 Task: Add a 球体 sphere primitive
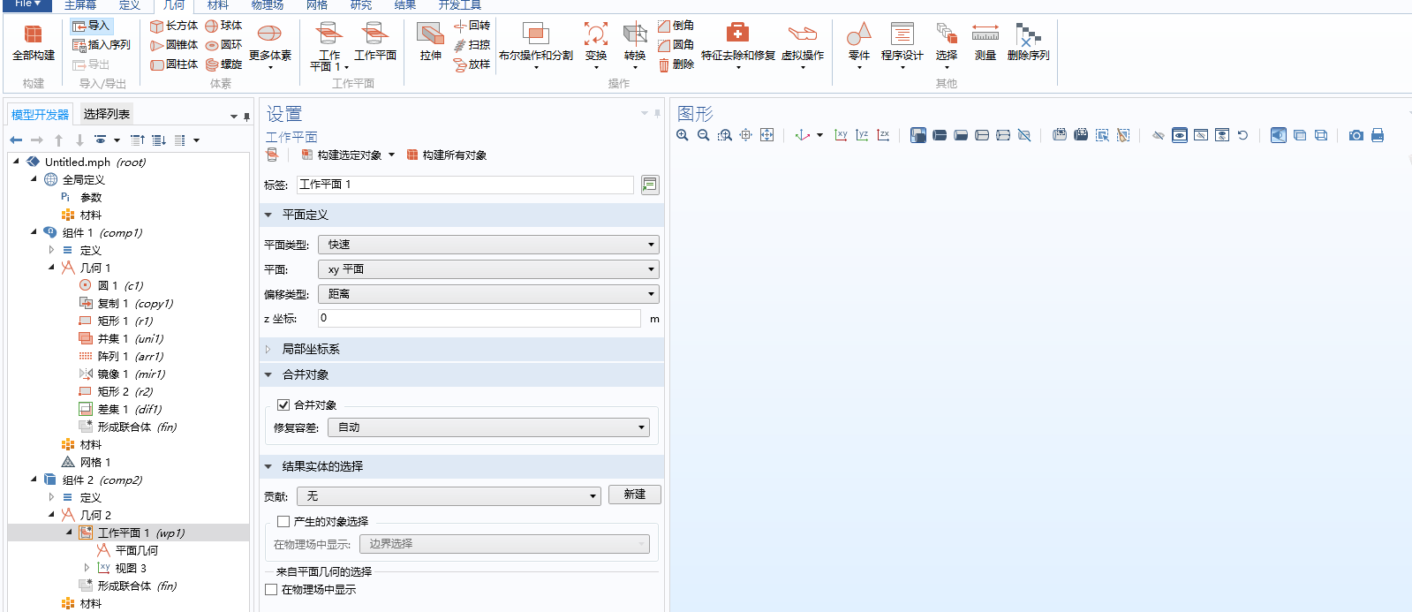223,26
